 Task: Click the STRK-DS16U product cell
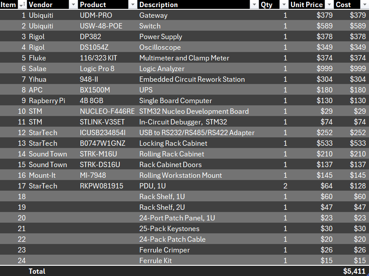pos(108,164)
